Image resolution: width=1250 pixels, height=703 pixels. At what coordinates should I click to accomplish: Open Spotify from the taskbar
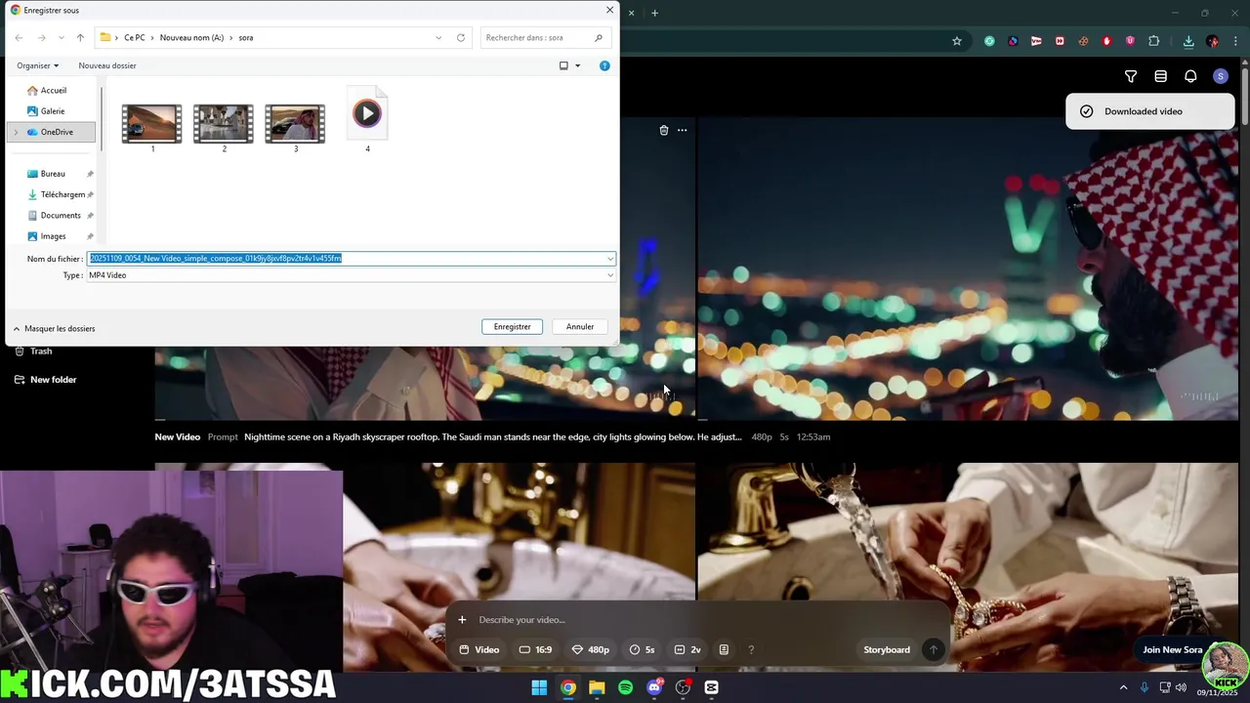click(626, 687)
